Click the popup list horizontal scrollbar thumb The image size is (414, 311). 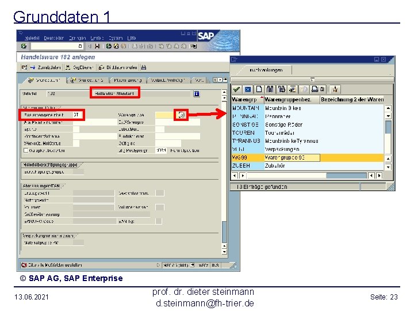pos(346,175)
